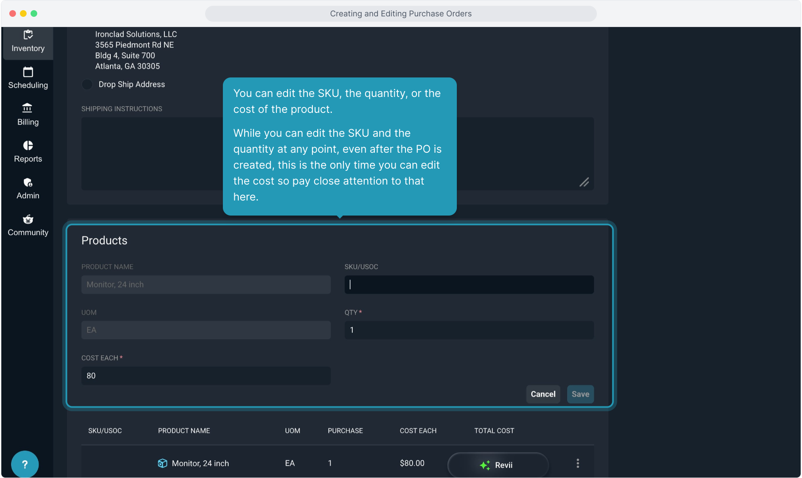
Task: Click the Cost Each input field
Action: [206, 376]
